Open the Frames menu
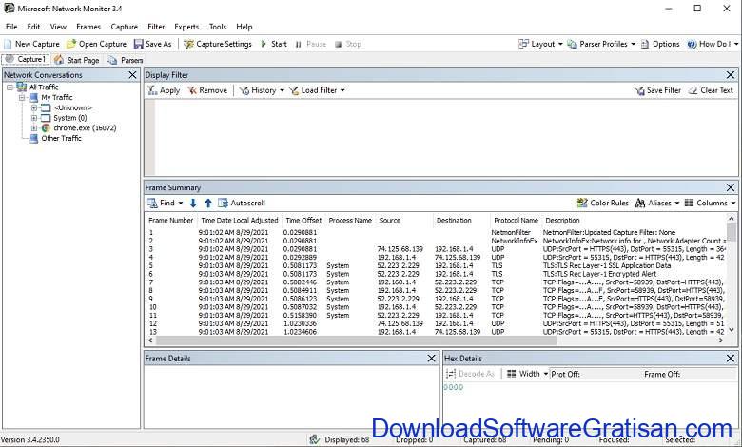This screenshot has width=742, height=447. pyautogui.click(x=88, y=27)
